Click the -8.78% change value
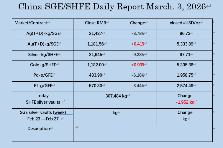 (137, 33)
